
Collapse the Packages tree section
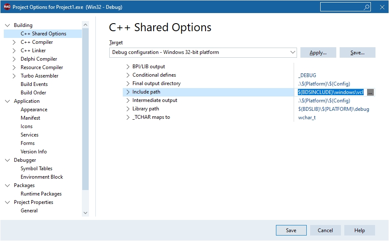click(8, 185)
